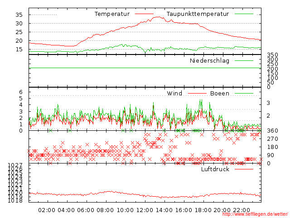The height and width of the screenshot is (218, 290).
Task: Click the 20:00 time axis label
Action: point(222,210)
